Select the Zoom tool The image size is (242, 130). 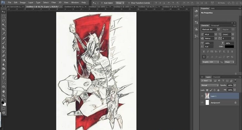click(4, 96)
